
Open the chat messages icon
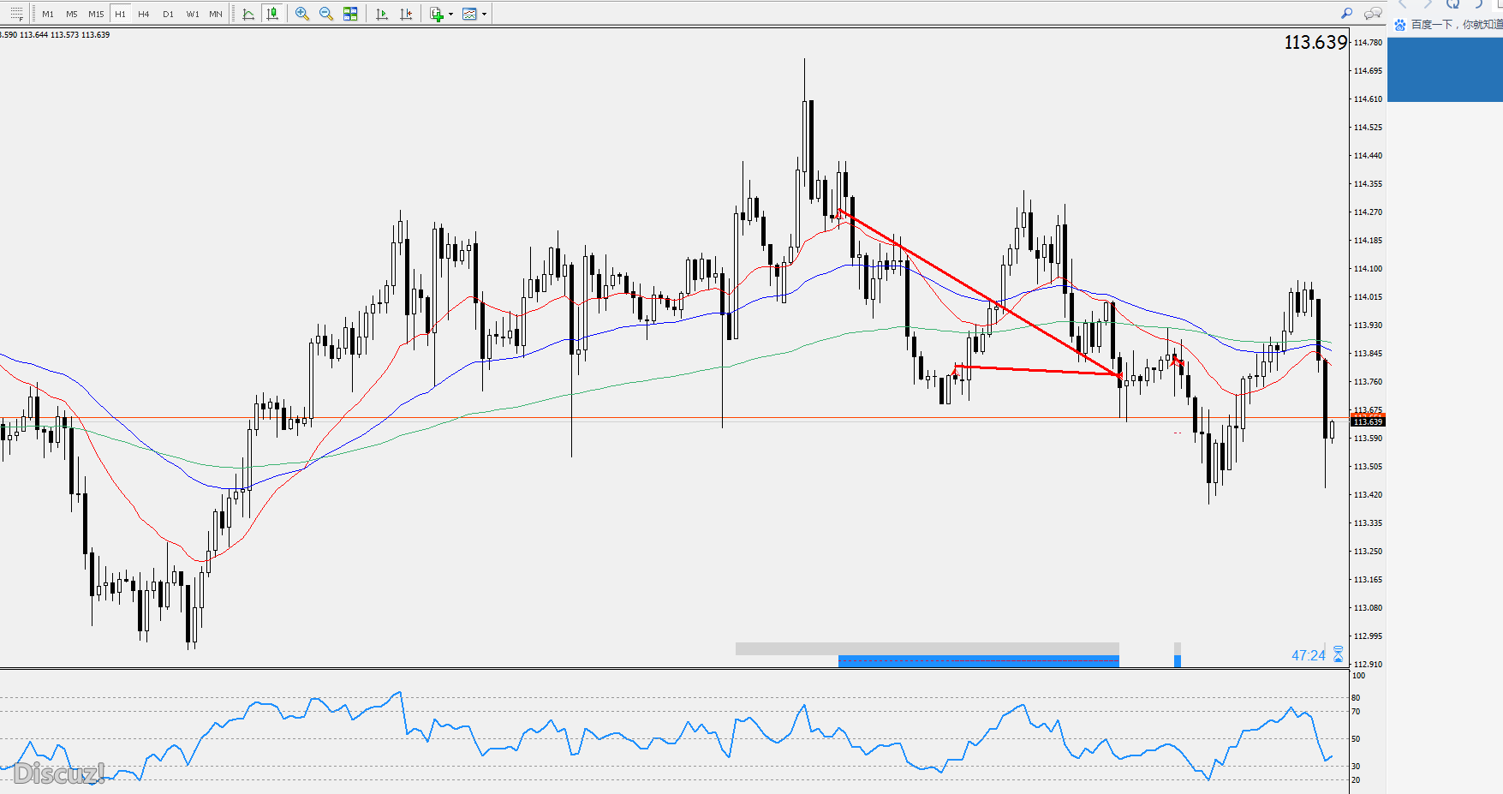pyautogui.click(x=1373, y=13)
